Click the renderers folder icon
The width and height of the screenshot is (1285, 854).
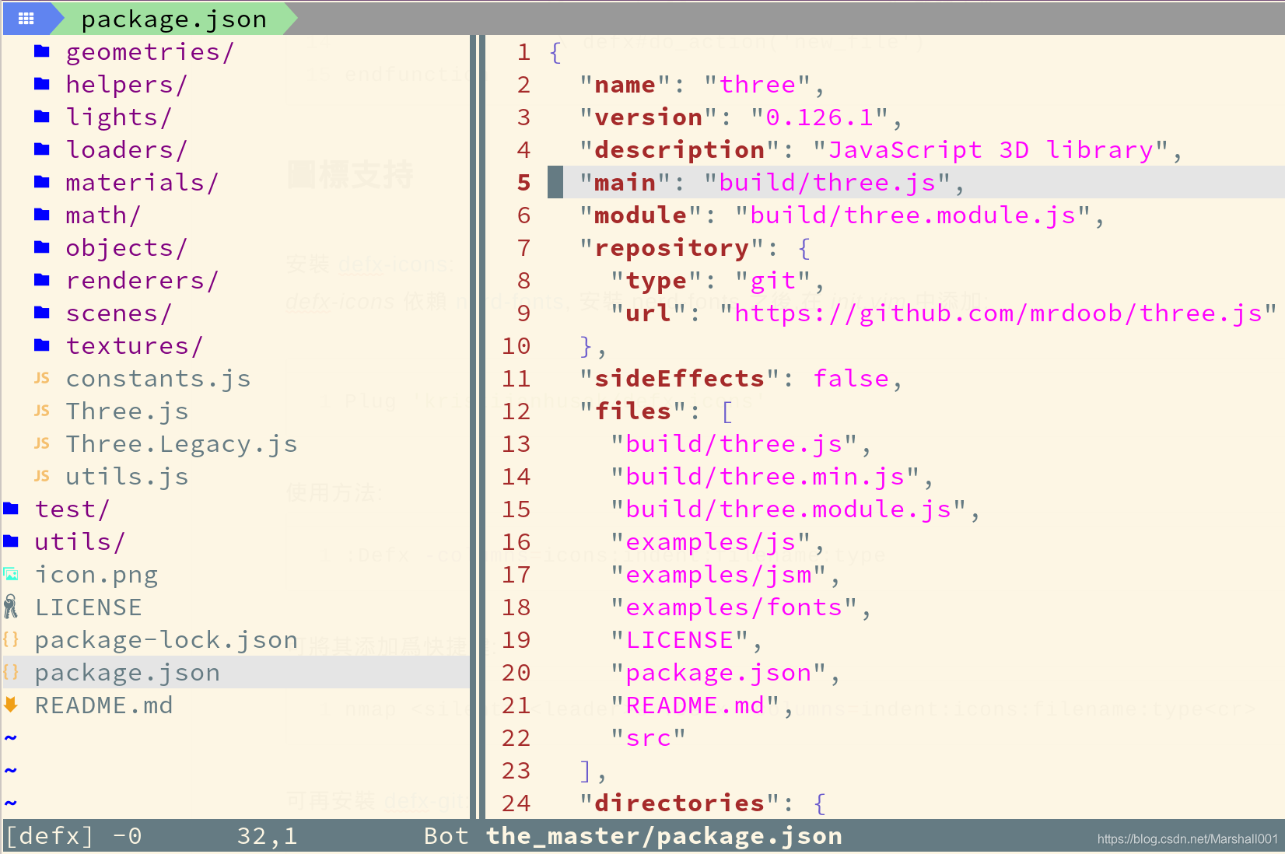point(42,281)
